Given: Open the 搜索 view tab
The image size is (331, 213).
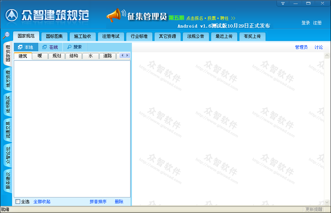Looking at the screenshot, I should [x=75, y=47].
